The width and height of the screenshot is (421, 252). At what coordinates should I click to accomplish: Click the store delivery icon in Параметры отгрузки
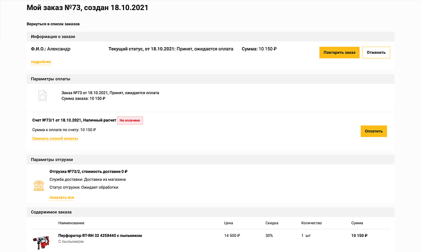click(x=39, y=185)
